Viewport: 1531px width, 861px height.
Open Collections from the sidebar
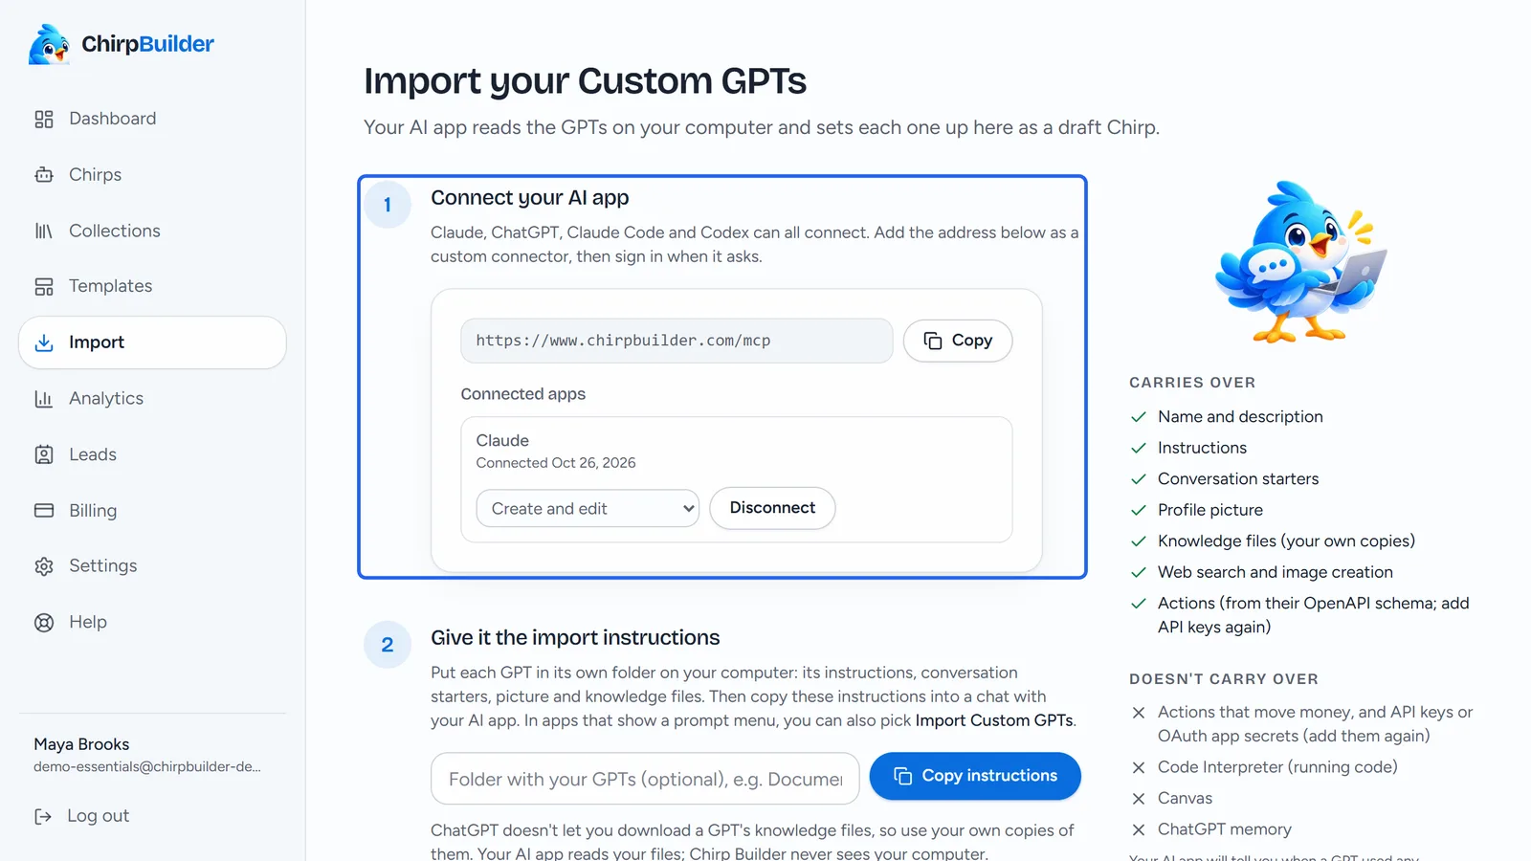(152, 231)
